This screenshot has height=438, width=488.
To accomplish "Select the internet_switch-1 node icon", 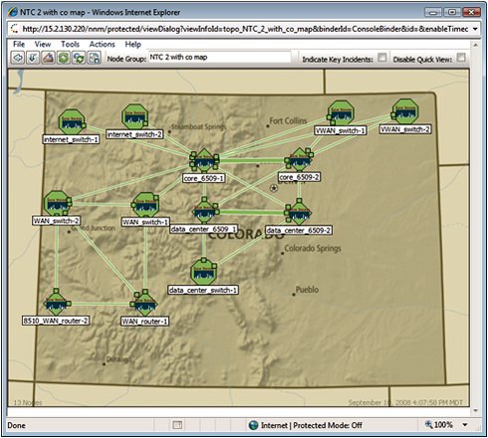I will (x=72, y=121).
